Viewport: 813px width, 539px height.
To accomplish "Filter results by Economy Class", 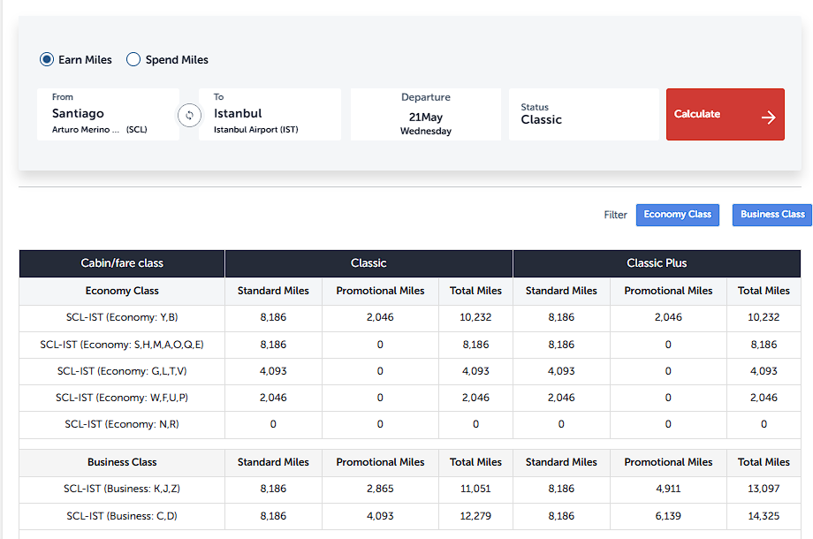I will pos(677,215).
